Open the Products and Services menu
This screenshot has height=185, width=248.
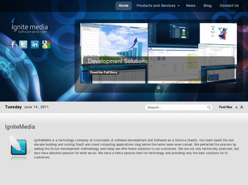click(156, 6)
